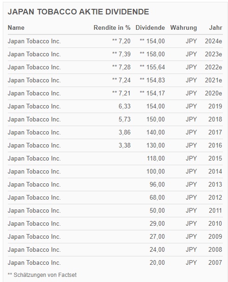Select the yield value '** 7,21'
Viewport: 228px width, 282px height.
coord(121,93)
